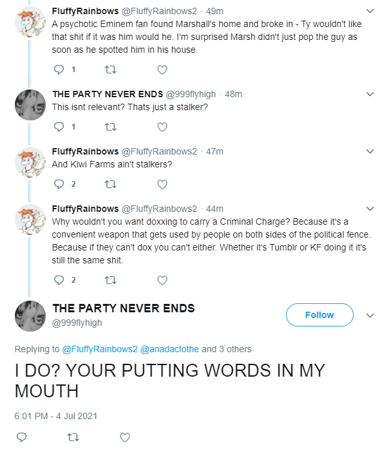Reply to the Kiwi Farms stalkers tweet
Viewport: 389px width, 452px height.
[x=59, y=184]
